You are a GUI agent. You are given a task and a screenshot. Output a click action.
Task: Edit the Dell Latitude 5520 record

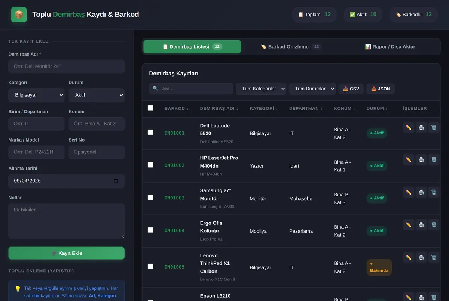409,127
